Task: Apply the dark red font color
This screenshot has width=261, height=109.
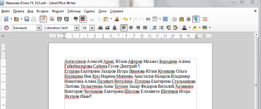Action: point(184,28)
